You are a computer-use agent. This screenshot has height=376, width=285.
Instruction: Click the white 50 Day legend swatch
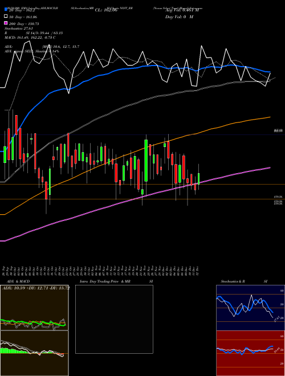[6, 17]
